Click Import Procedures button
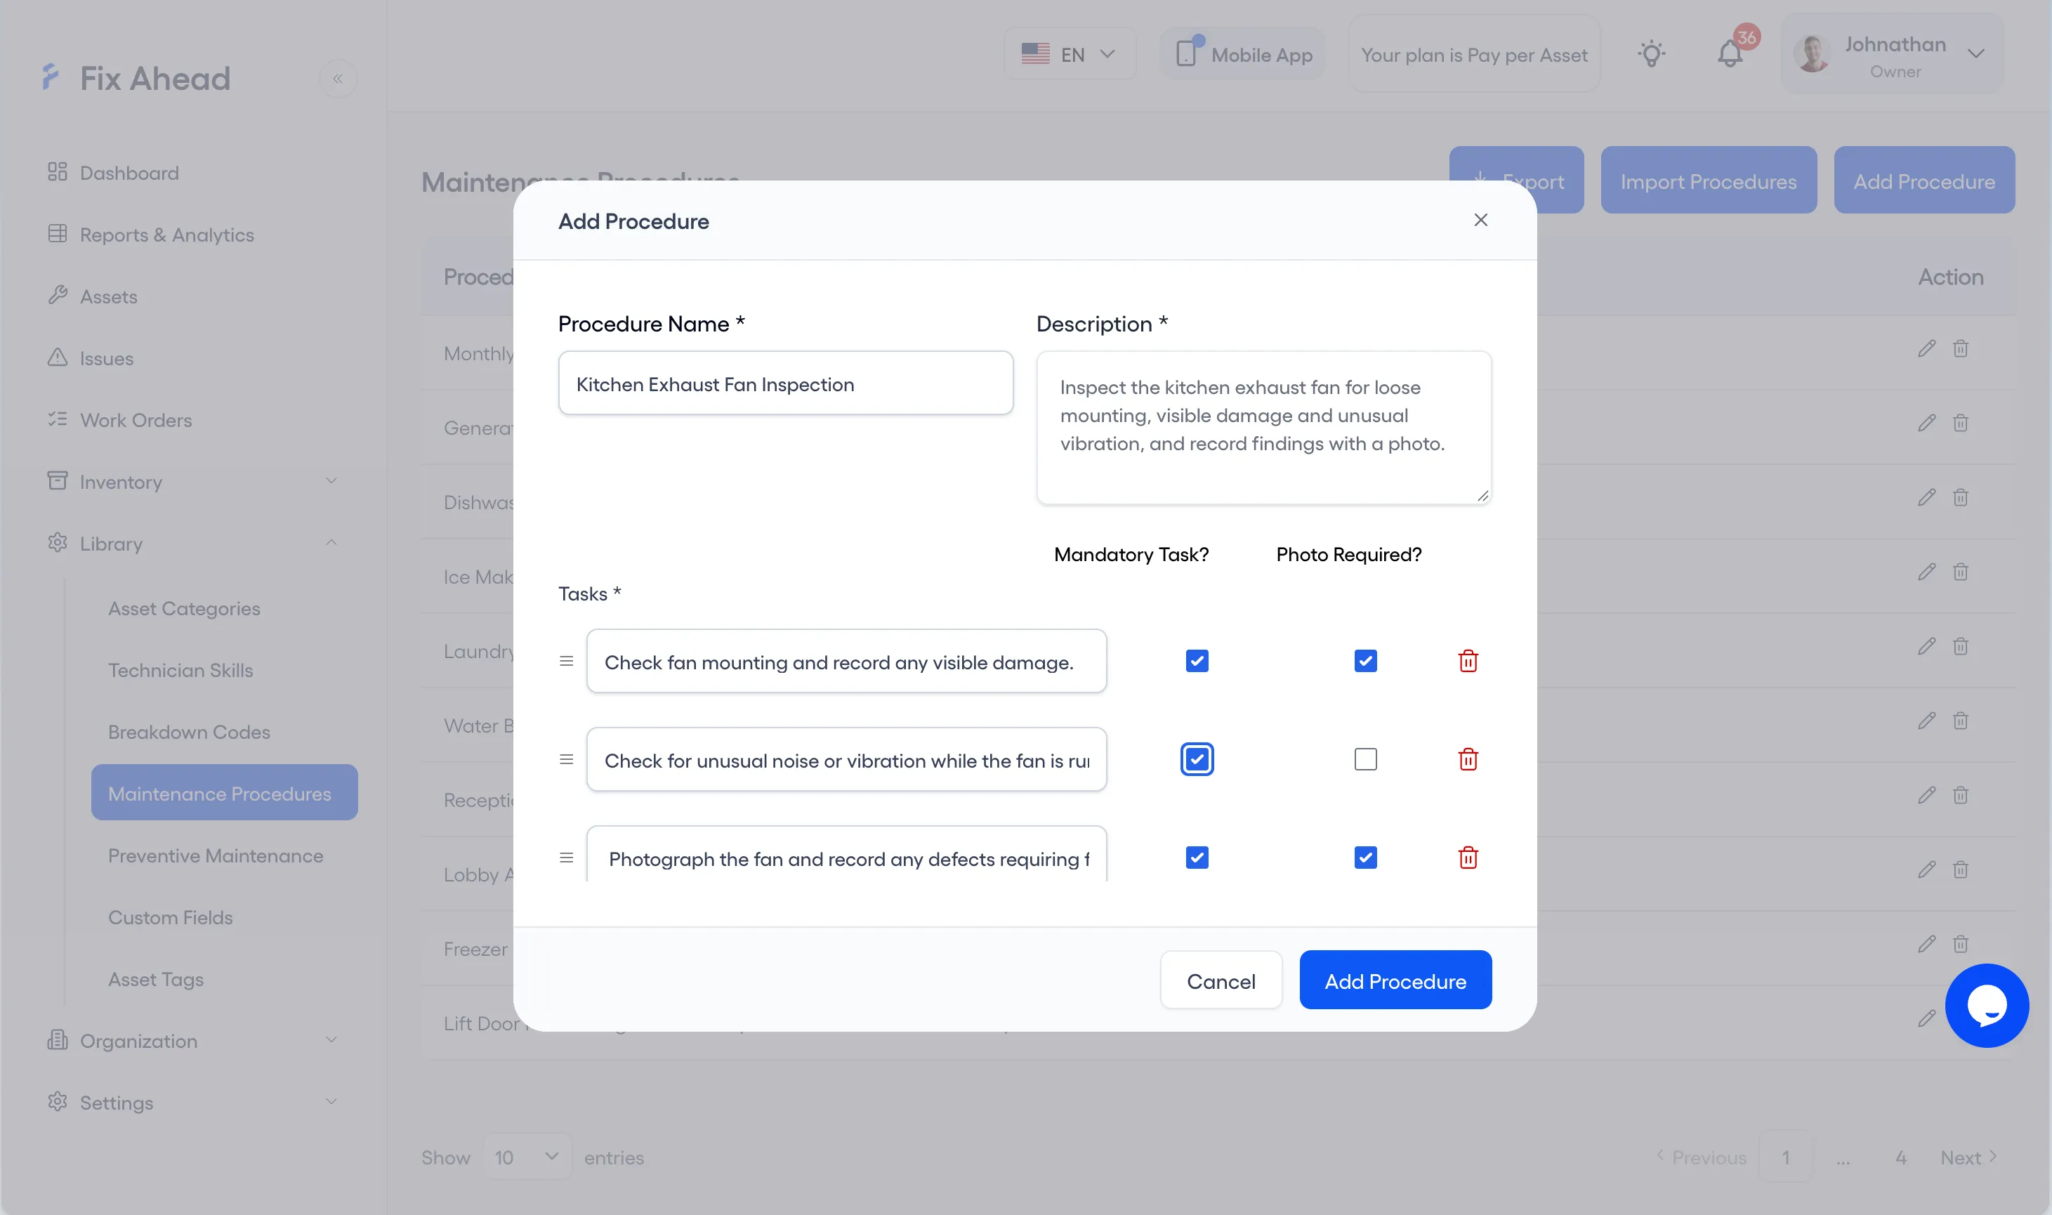This screenshot has height=1215, width=2052. tap(1708, 180)
